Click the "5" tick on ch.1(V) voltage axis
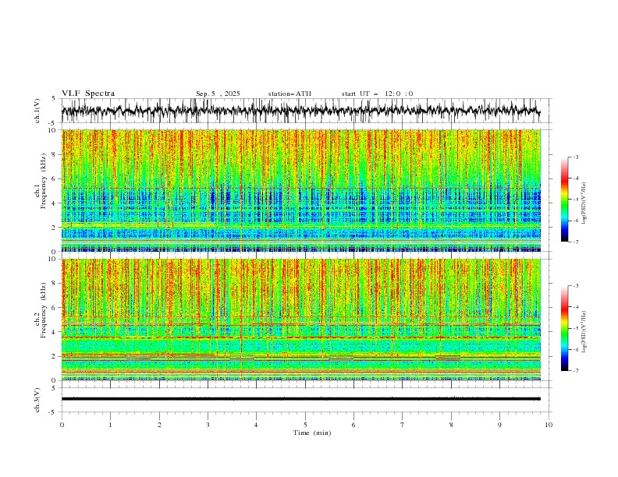The image size is (618, 477). pos(54,98)
